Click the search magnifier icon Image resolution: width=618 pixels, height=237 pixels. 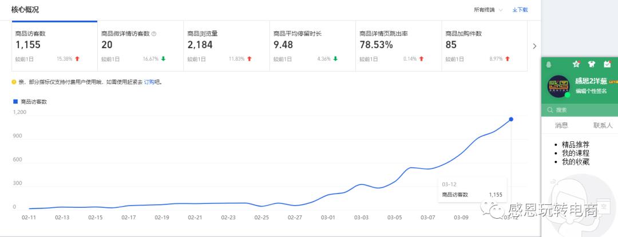(x=550, y=110)
